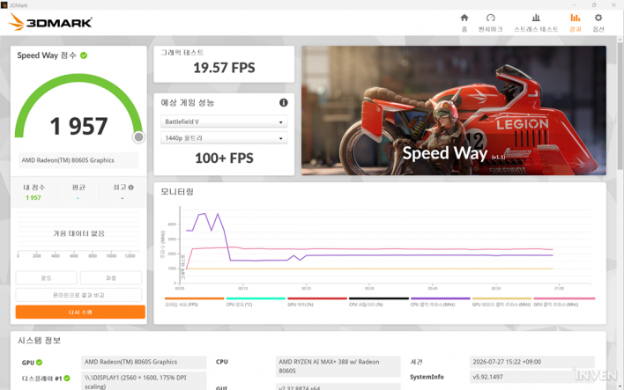Click the 가용 데이터 없음 message
This screenshot has height=390, width=624.
pos(78,233)
